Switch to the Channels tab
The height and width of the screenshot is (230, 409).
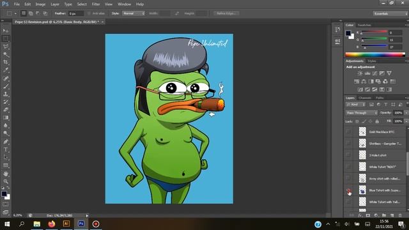tap(365, 98)
